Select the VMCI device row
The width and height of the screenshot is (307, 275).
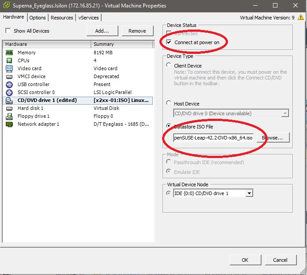tap(78, 76)
